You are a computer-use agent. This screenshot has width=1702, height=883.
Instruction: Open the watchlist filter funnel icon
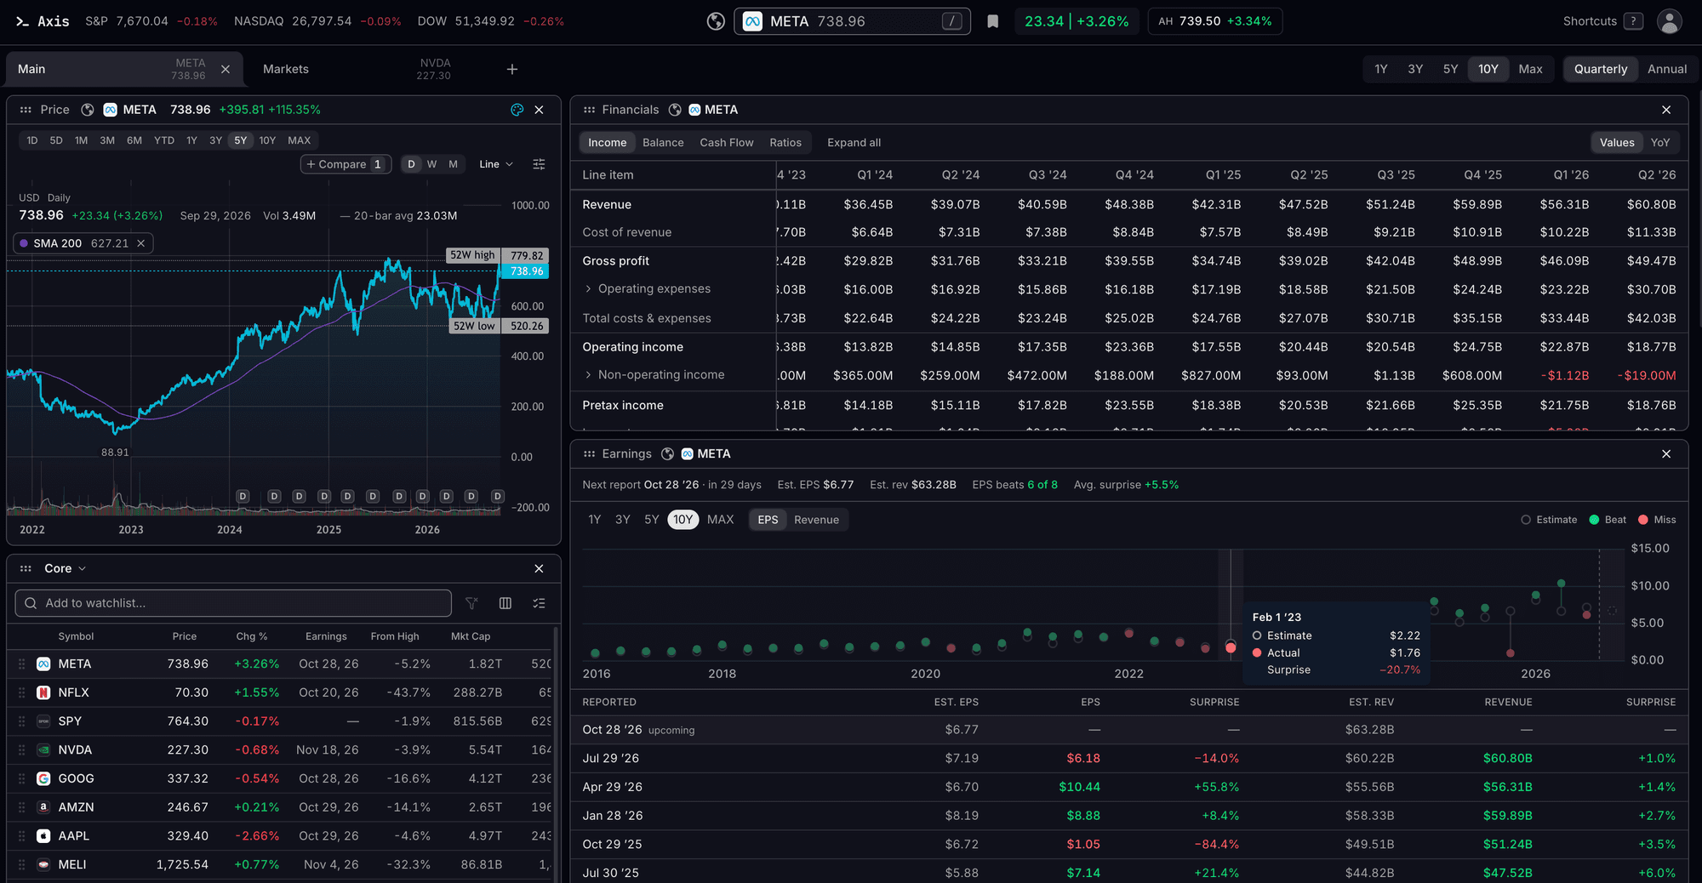click(x=471, y=603)
